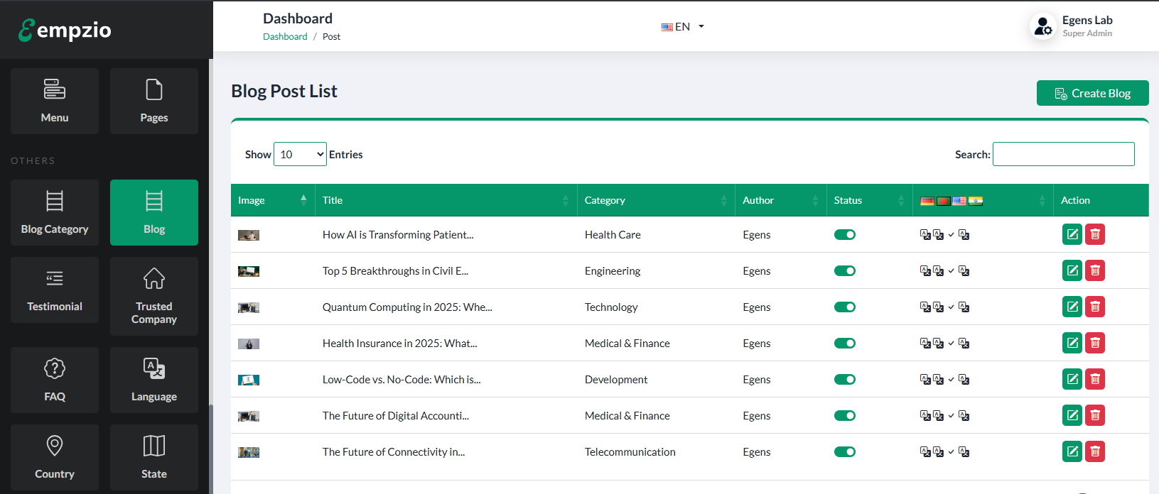Viewport: 1159px width, 494px height.
Task: Delete the Quantum Computing post
Action: pyautogui.click(x=1095, y=307)
